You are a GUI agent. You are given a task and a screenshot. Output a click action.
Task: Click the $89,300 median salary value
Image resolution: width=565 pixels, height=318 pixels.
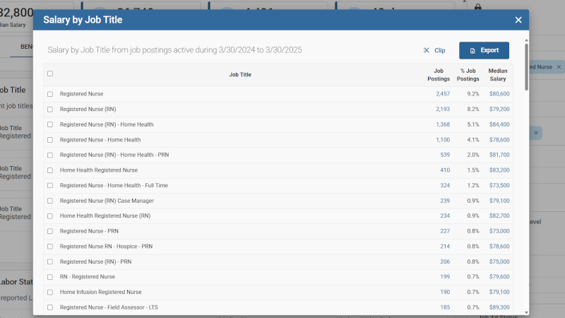click(x=499, y=307)
